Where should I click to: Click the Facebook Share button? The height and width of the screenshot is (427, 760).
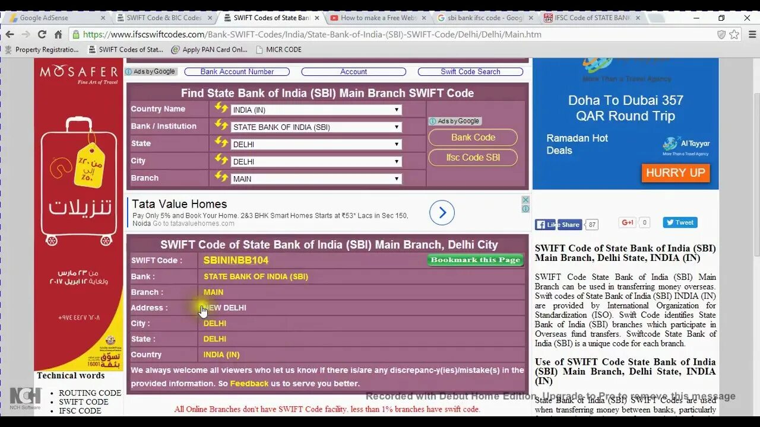570,225
